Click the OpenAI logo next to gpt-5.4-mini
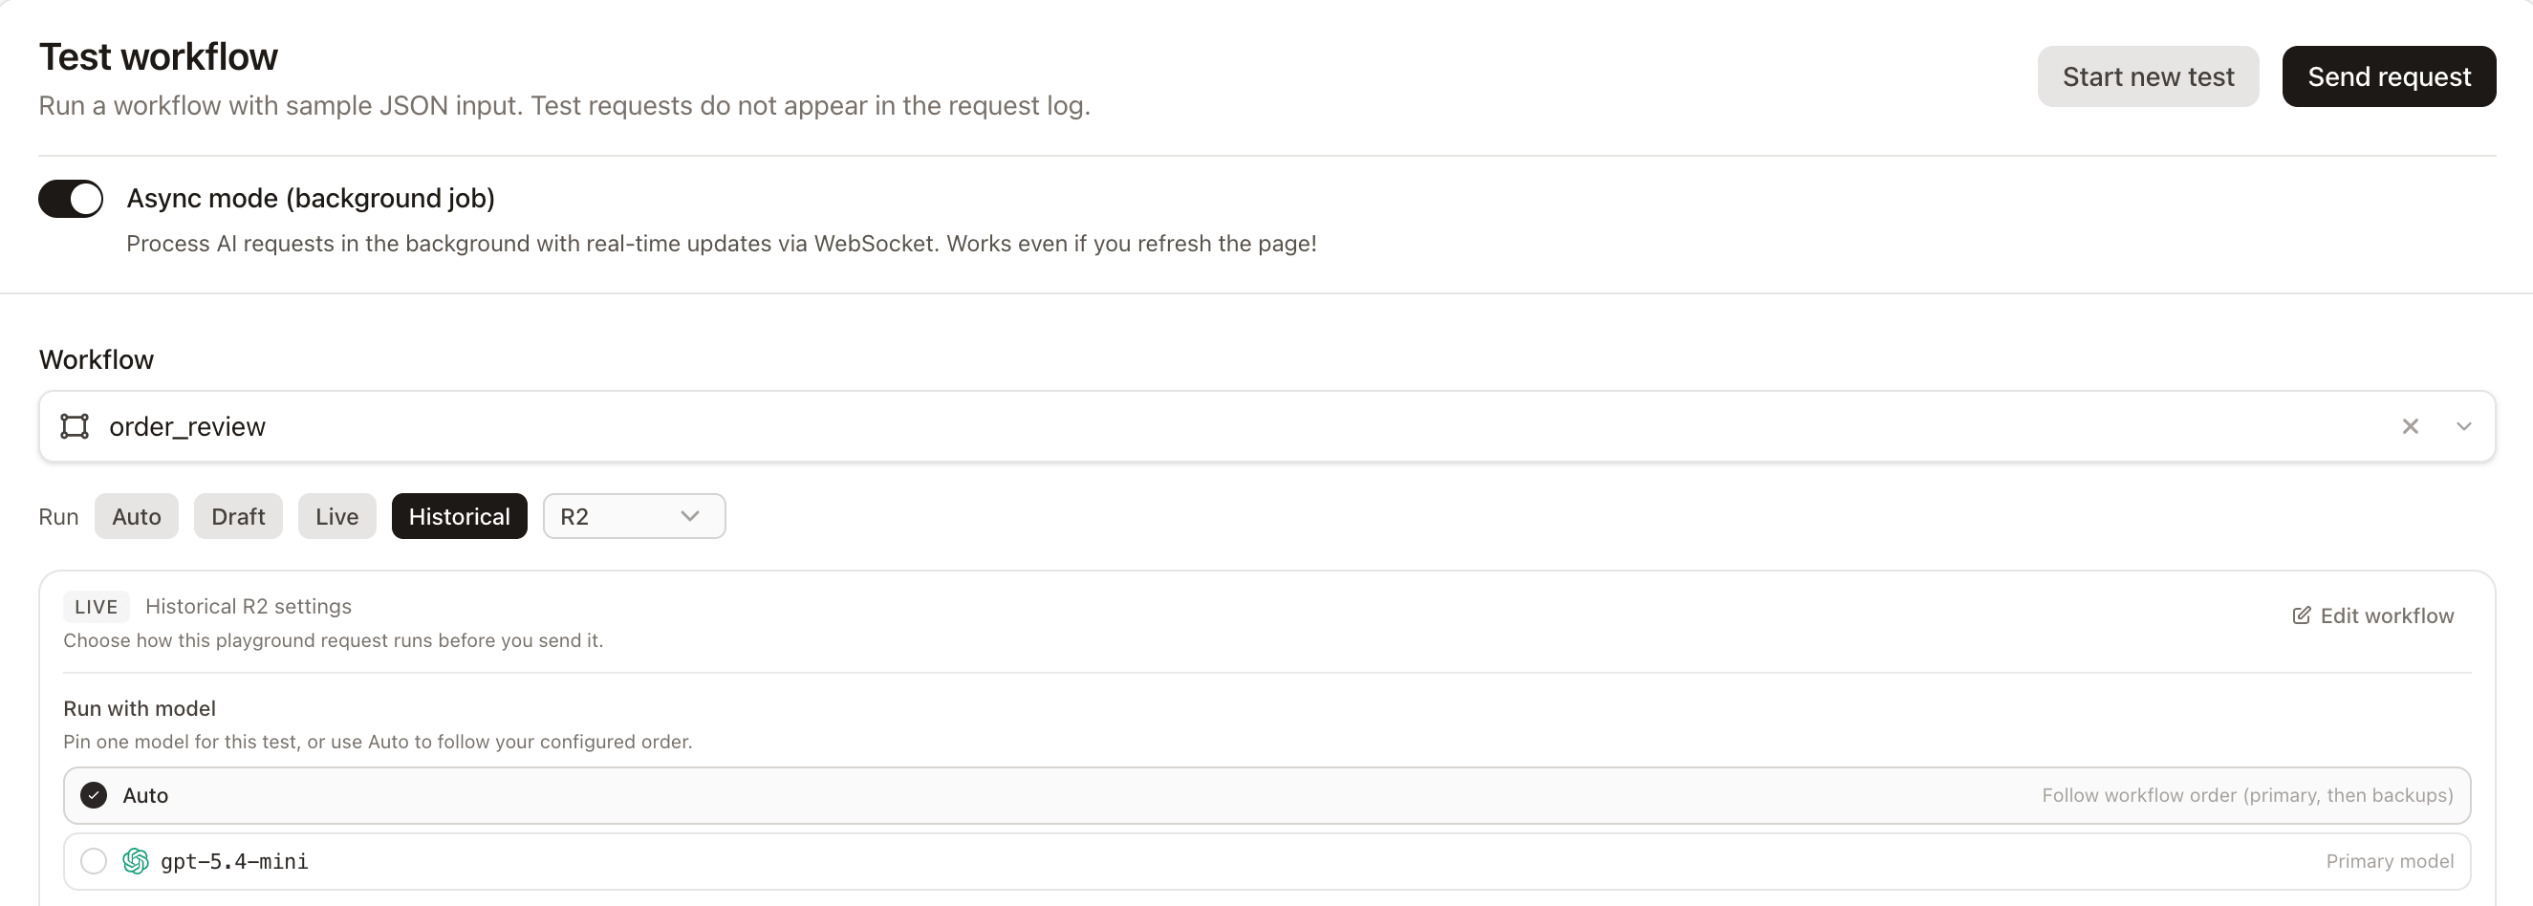Screen dimensions: 2533x906 (136, 862)
